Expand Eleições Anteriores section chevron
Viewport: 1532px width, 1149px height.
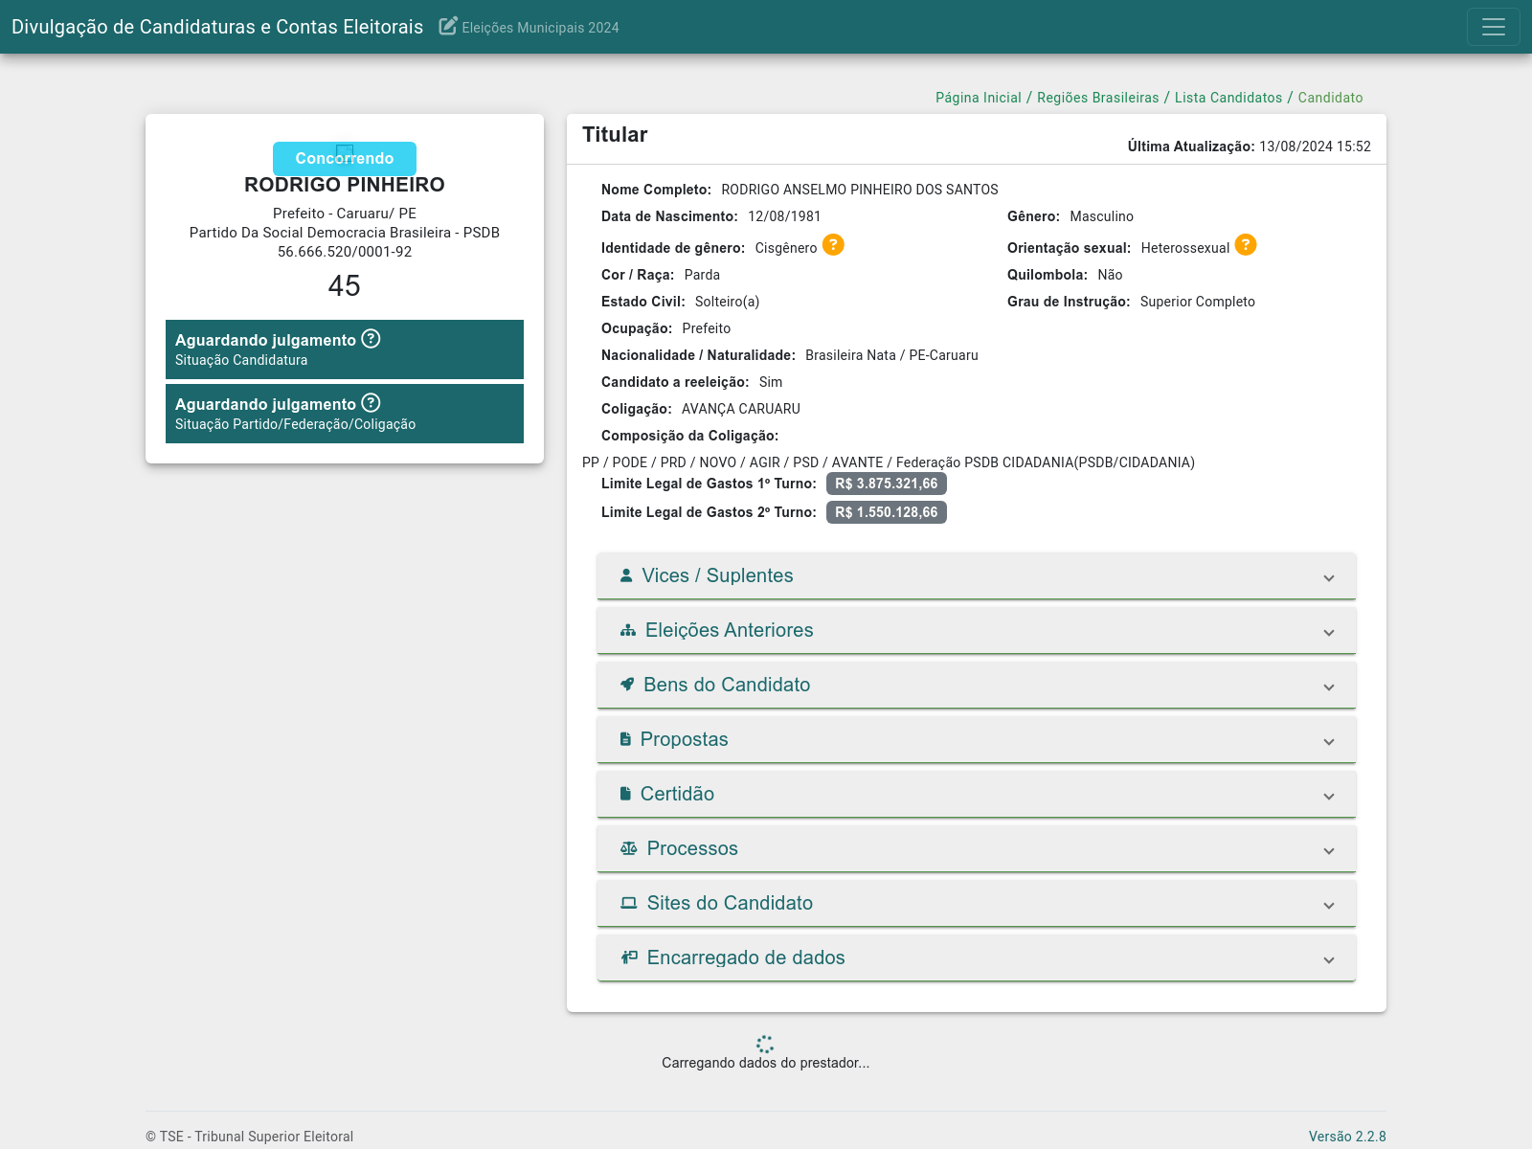pyautogui.click(x=1329, y=632)
